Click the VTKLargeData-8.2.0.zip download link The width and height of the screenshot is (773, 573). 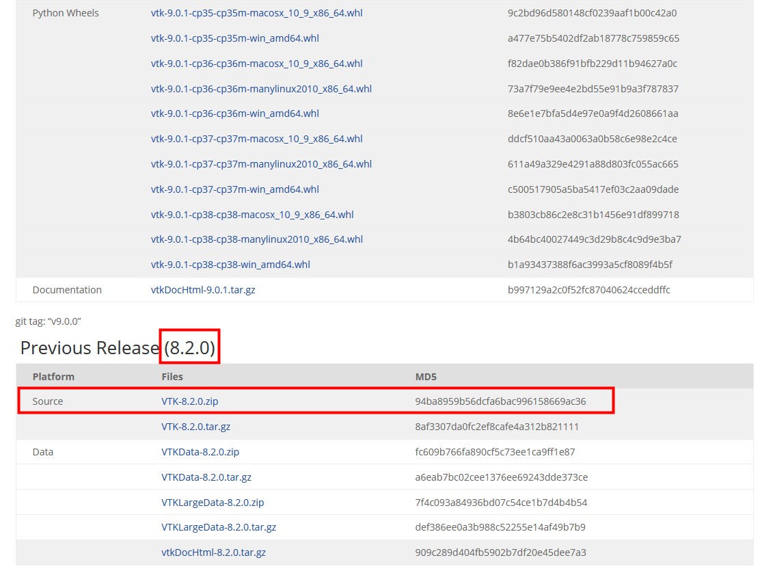click(x=213, y=502)
